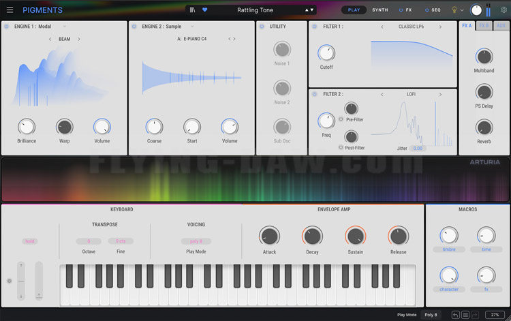The height and width of the screenshot is (321, 511).
Task: Click the time macro label
Action: (x=486, y=249)
